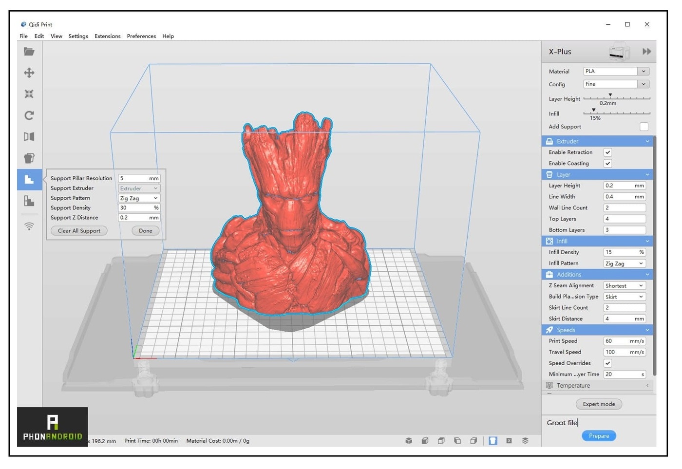Select the active Support tool icon
The width and height of the screenshot is (682, 469).
29,179
